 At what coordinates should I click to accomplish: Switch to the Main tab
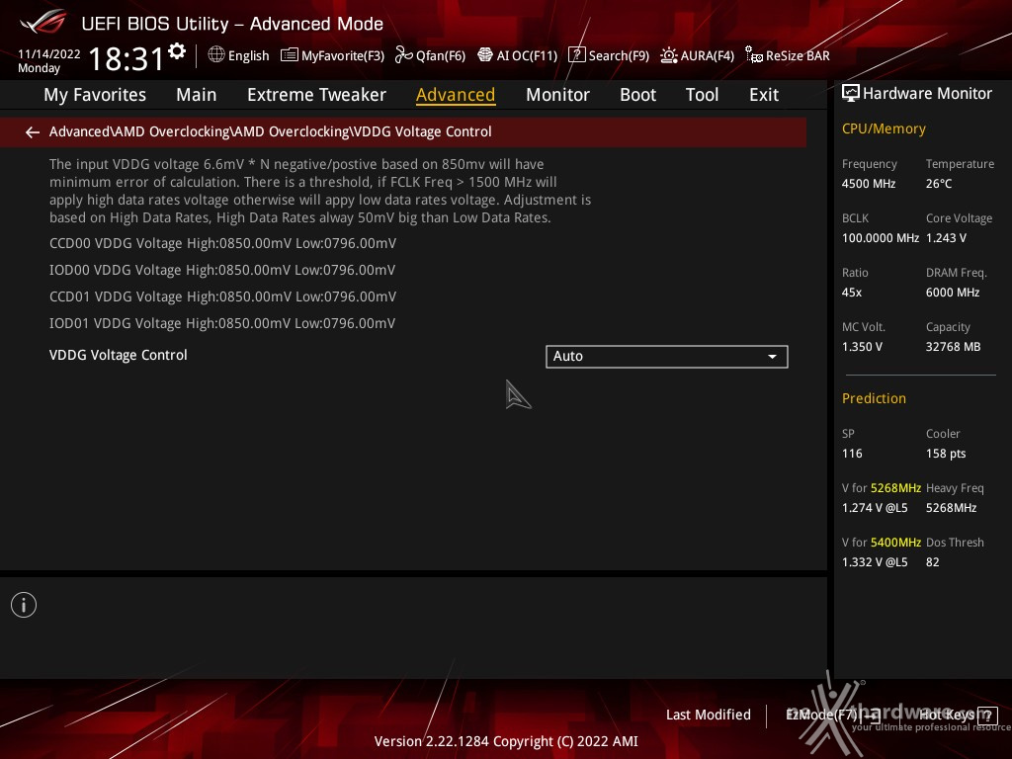click(x=197, y=95)
